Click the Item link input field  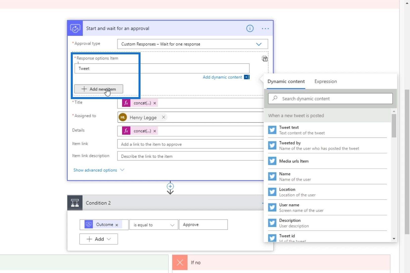pos(190,144)
